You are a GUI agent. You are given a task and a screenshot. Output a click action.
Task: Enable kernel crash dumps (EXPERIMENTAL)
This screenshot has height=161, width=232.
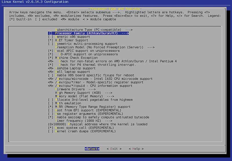click(x=82, y=131)
